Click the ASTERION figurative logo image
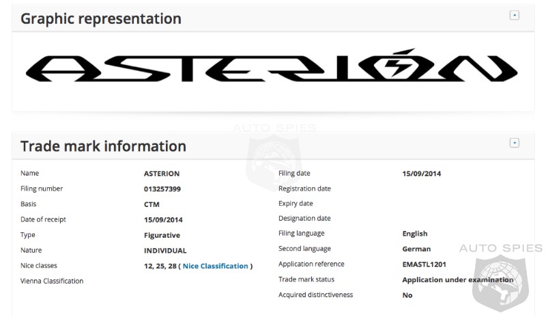This screenshot has width=546, height=317. (271, 68)
